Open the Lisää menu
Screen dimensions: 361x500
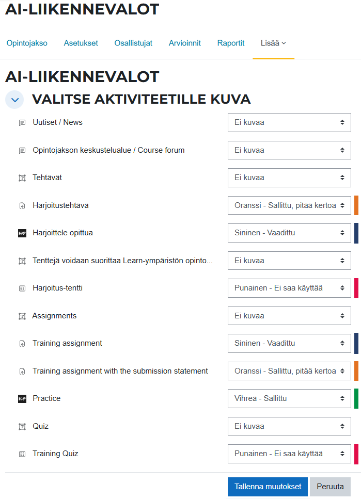(x=273, y=44)
